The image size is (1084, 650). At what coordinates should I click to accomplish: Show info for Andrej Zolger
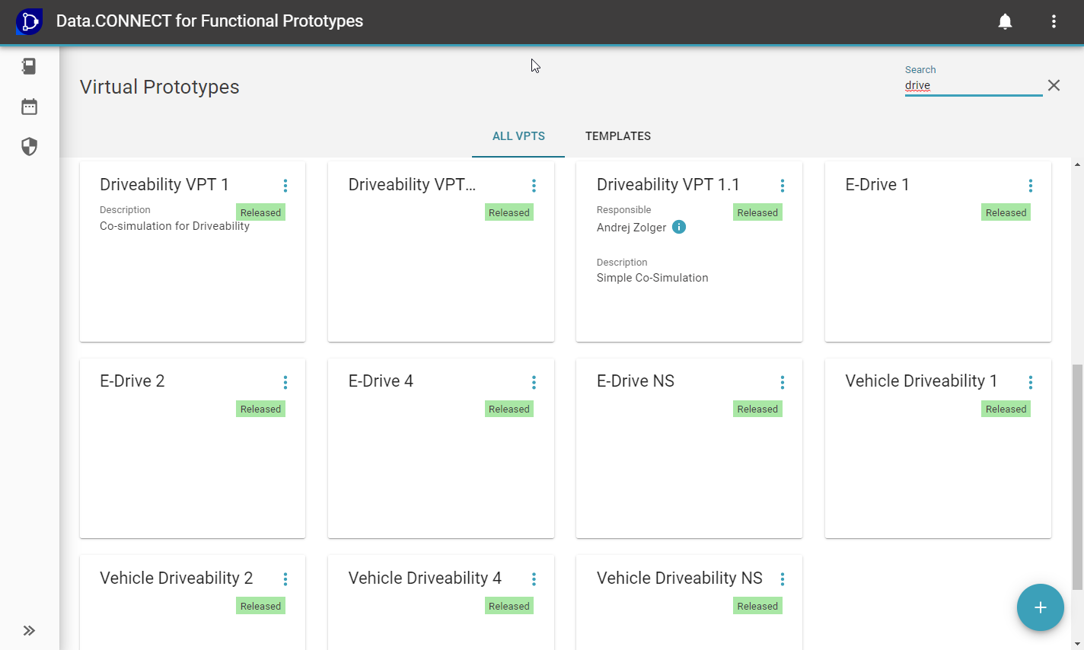coord(679,227)
